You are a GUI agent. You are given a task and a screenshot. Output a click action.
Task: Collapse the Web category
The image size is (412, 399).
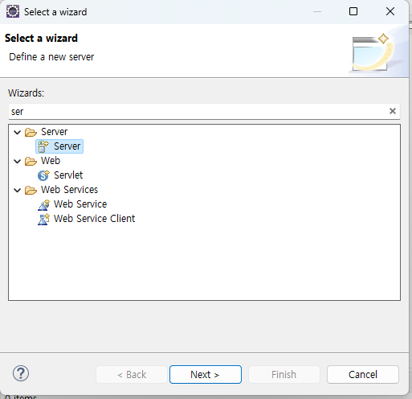(x=18, y=161)
